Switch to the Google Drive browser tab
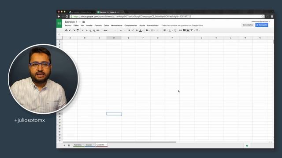The image size is (282, 158). [x=82, y=12]
